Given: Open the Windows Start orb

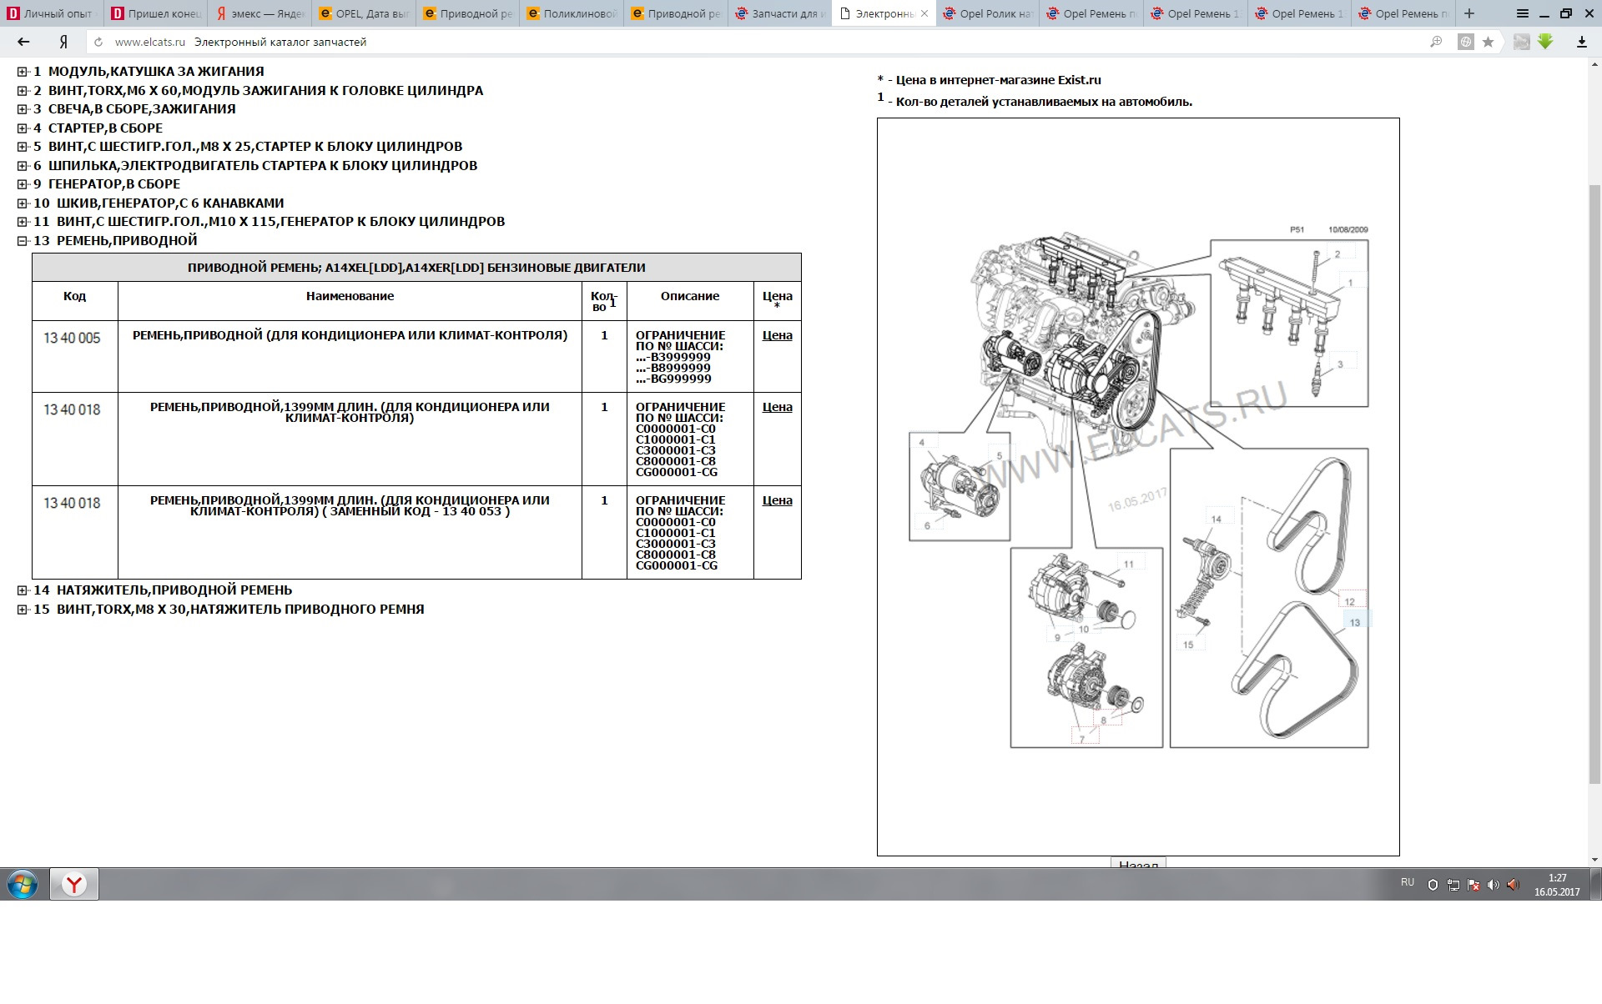Looking at the screenshot, I should point(23,884).
